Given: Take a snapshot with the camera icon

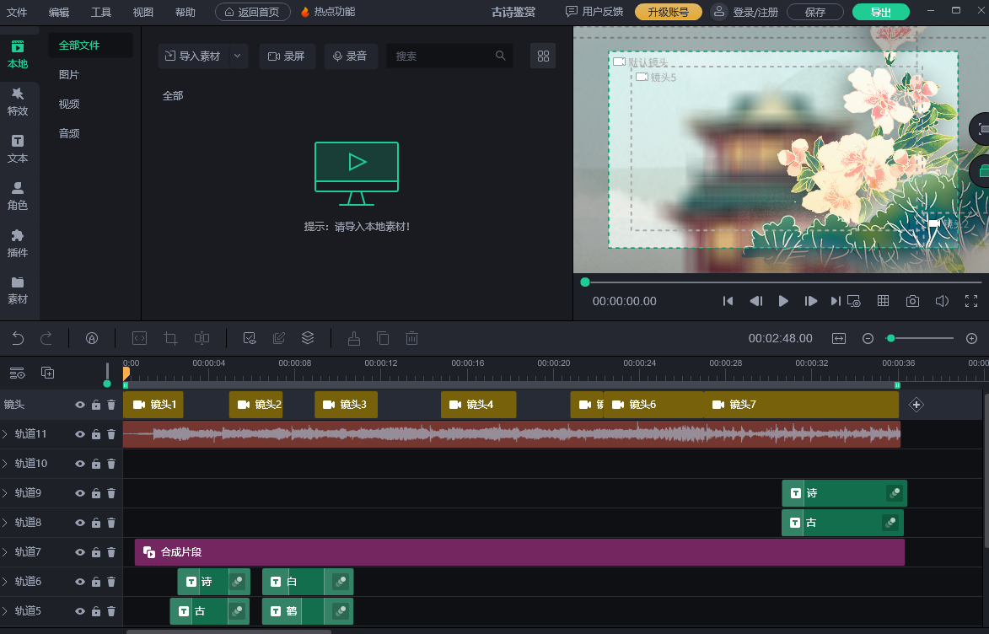Looking at the screenshot, I should (912, 301).
